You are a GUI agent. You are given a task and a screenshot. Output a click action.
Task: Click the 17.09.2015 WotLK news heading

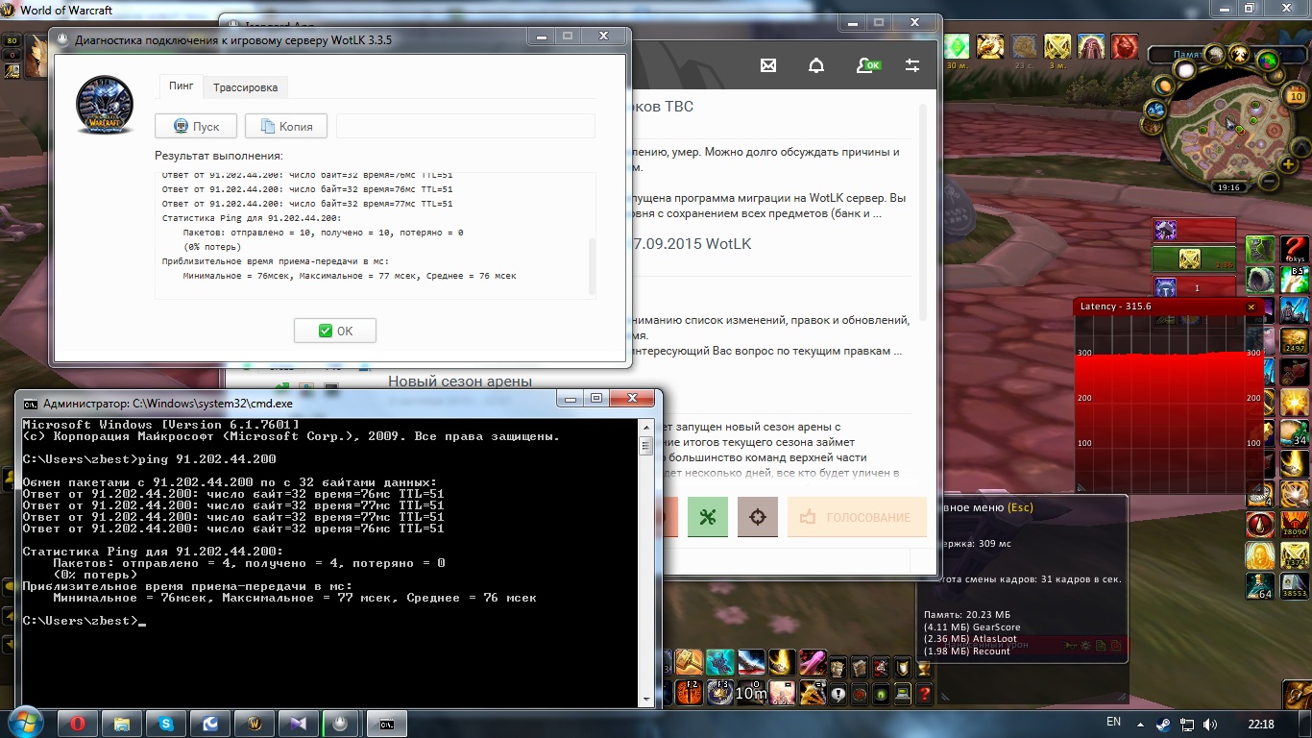point(691,244)
